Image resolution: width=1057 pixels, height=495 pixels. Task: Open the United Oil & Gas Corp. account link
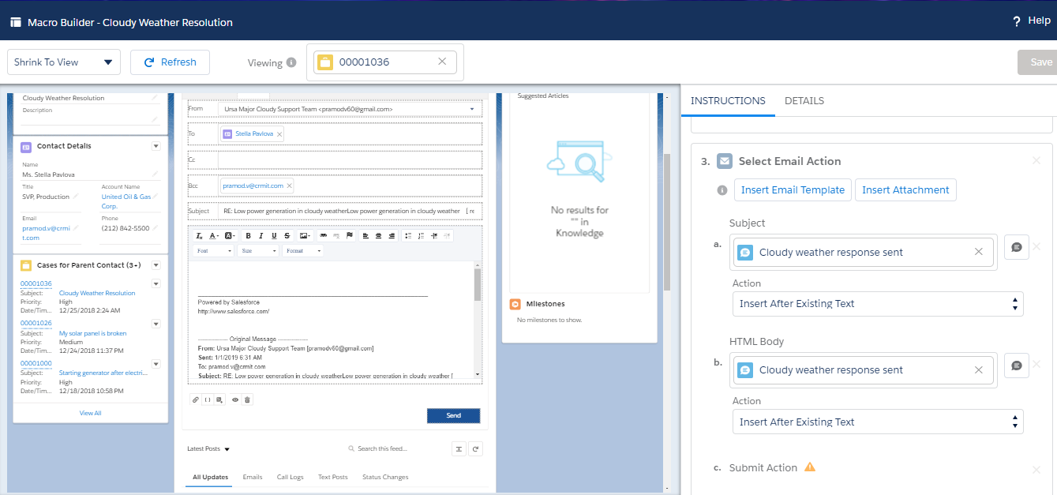tap(126, 201)
